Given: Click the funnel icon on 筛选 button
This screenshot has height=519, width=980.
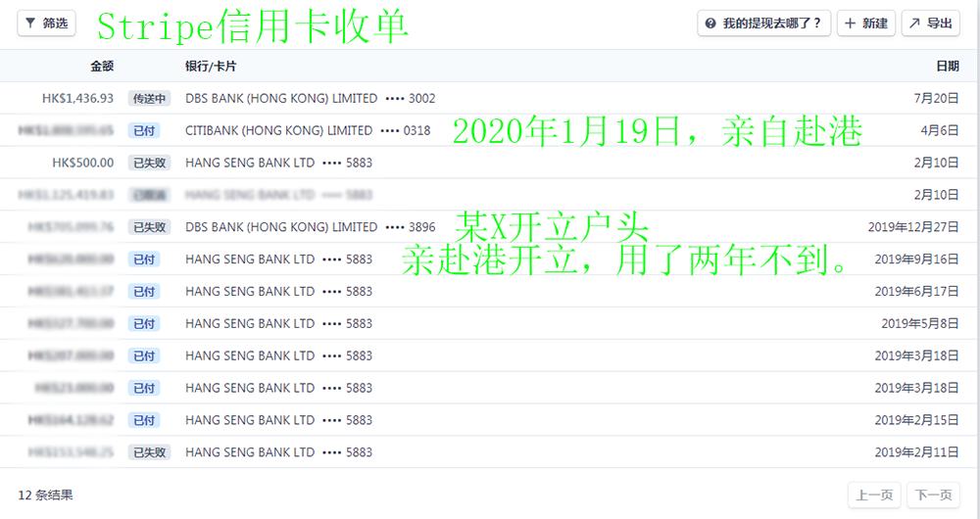Looking at the screenshot, I should click(x=30, y=24).
